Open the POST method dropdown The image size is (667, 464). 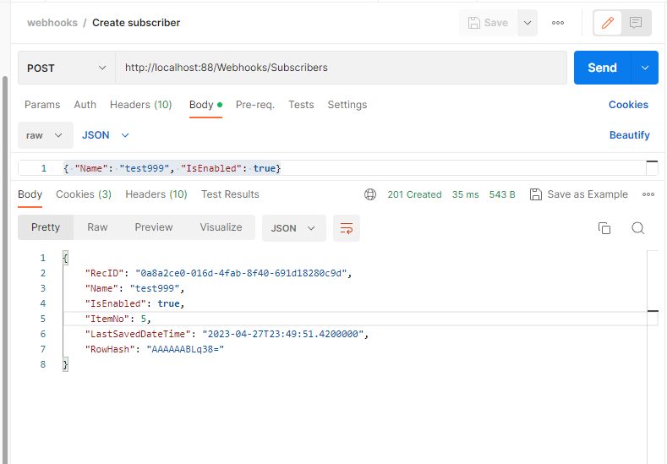(66, 68)
